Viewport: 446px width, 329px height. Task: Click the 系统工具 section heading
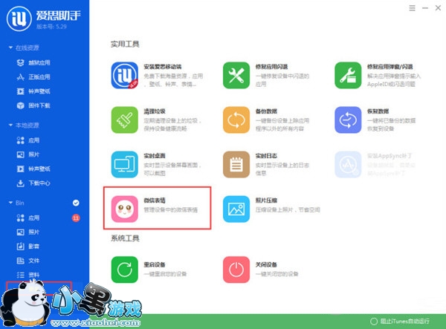click(x=125, y=238)
